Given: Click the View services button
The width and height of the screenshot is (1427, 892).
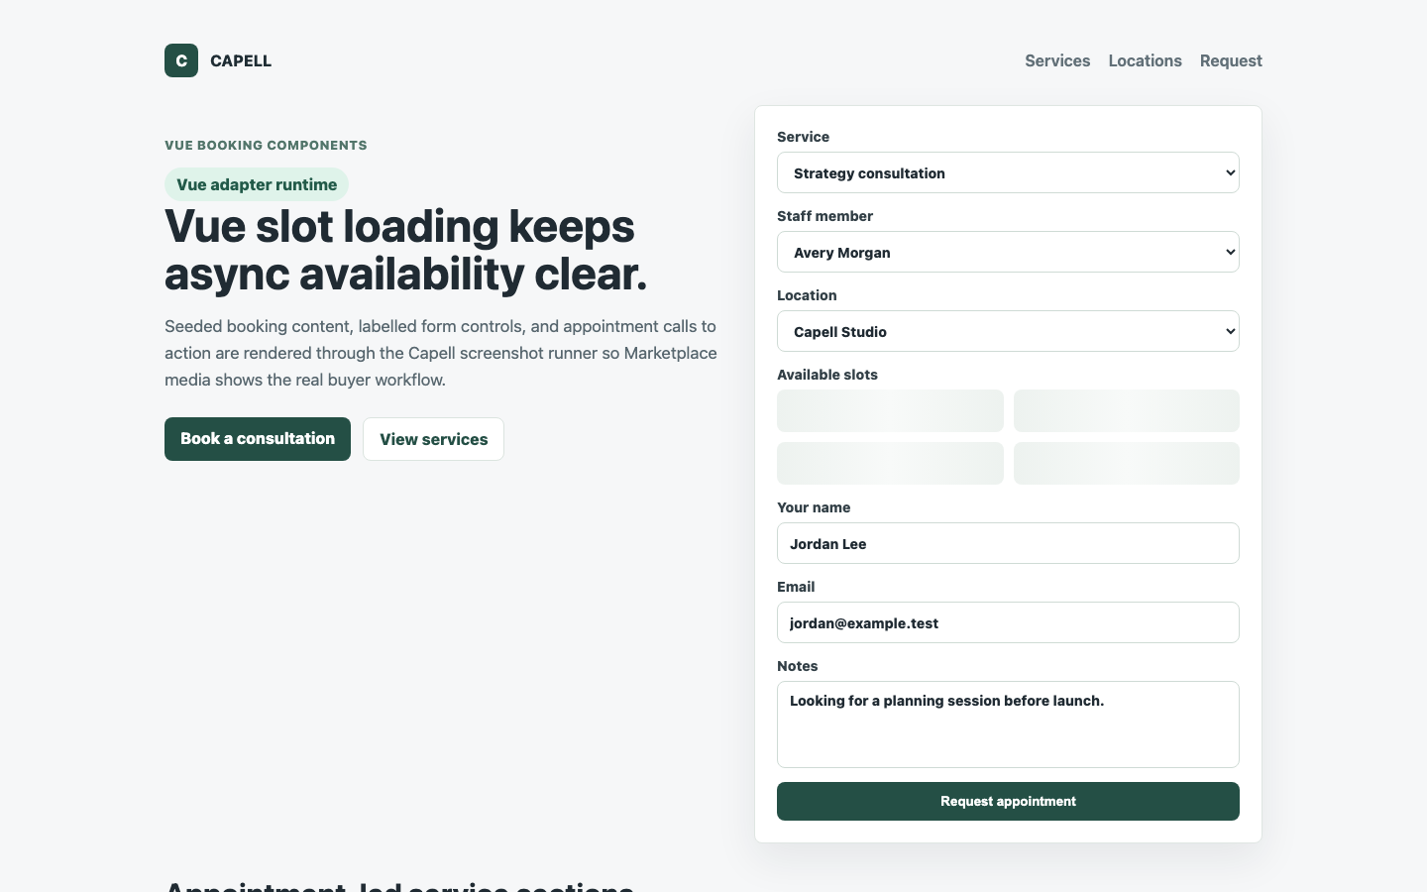Looking at the screenshot, I should (433, 439).
